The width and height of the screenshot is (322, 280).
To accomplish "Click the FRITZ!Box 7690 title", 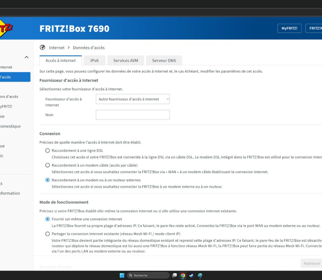I will (74, 29).
